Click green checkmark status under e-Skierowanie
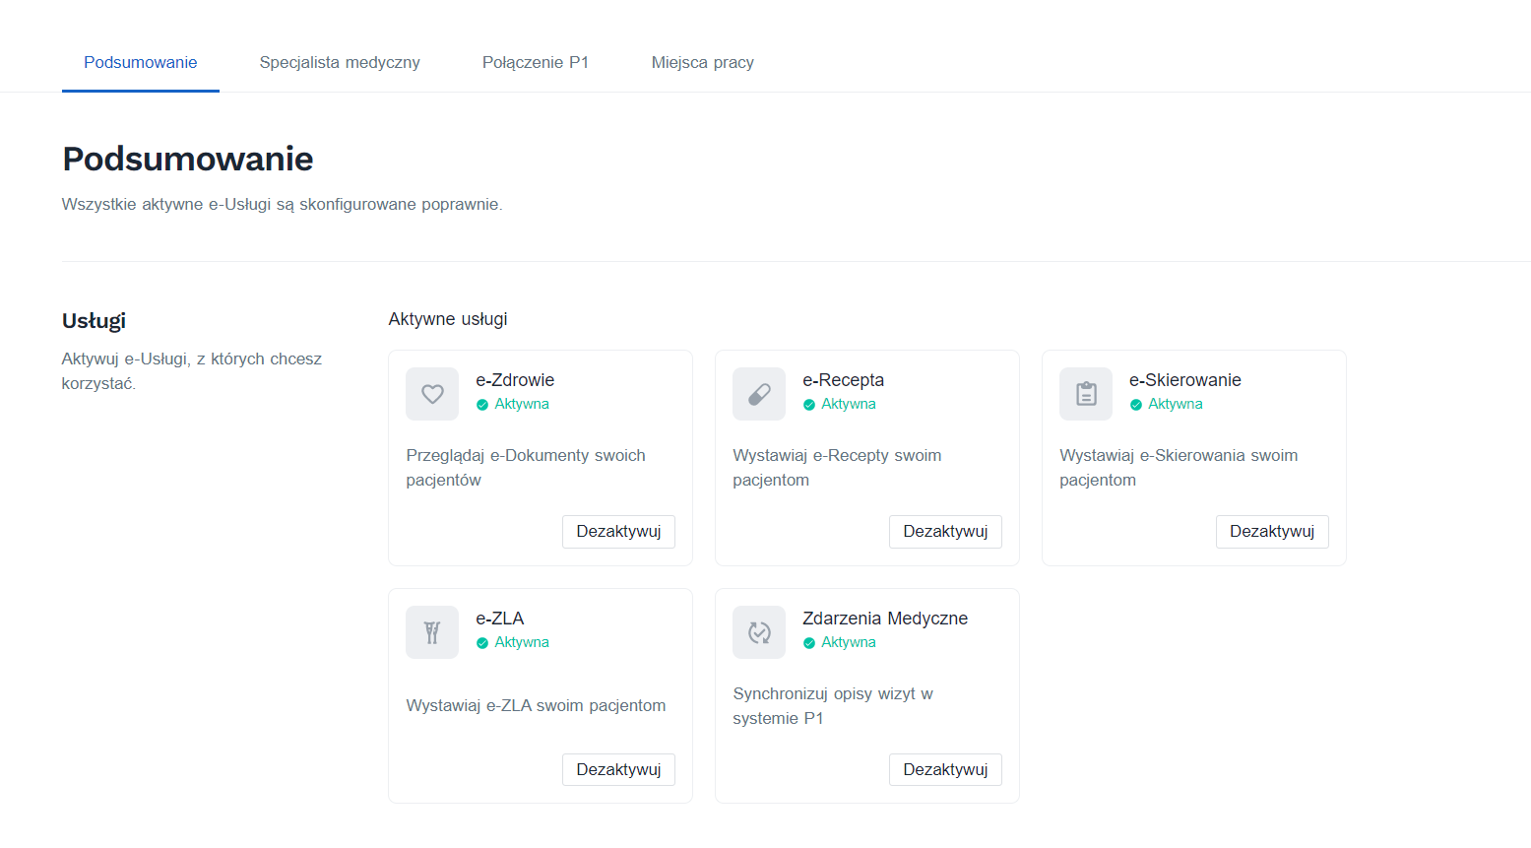The width and height of the screenshot is (1531, 848). pos(1136,405)
